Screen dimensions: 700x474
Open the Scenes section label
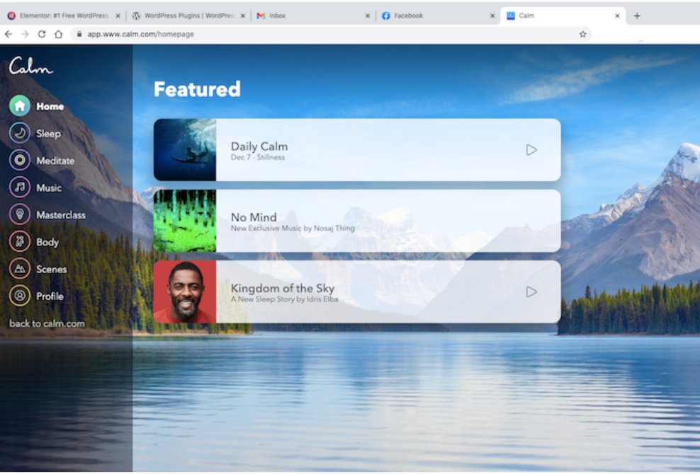click(51, 270)
